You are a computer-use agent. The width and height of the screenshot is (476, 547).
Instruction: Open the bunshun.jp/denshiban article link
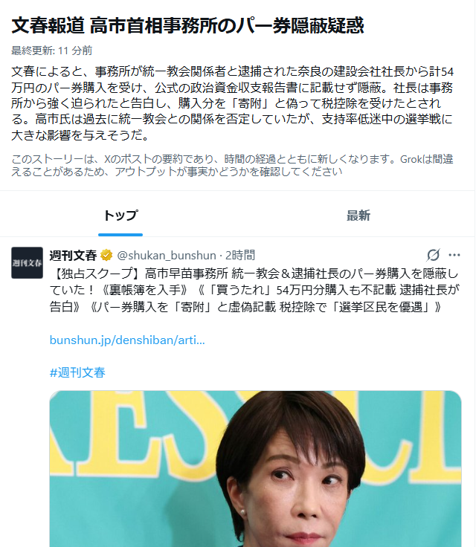click(127, 340)
